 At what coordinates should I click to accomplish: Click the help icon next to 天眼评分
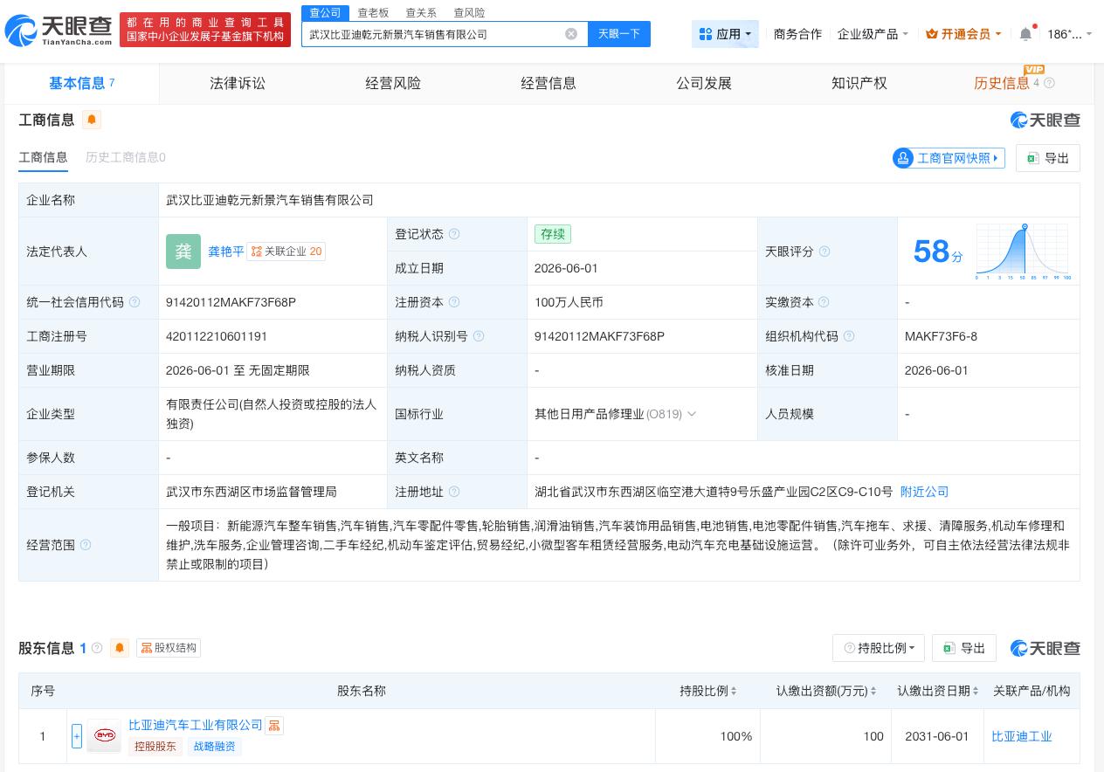pos(824,252)
